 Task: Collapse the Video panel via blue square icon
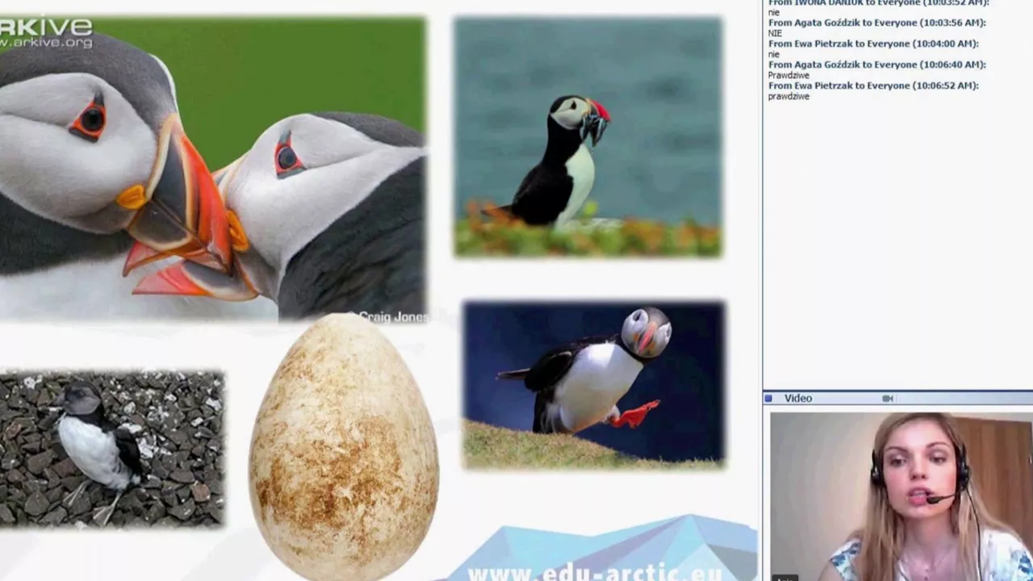pos(769,399)
